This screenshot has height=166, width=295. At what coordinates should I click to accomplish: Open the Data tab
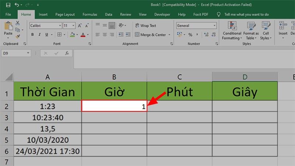click(108, 14)
